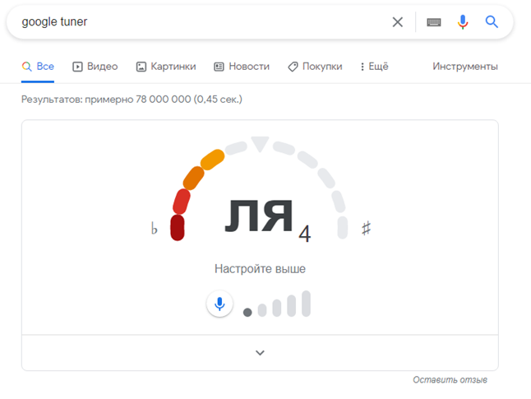Viewport: 531px width, 399px height.
Task: Open the on-screen keyboard icon
Action: click(434, 22)
